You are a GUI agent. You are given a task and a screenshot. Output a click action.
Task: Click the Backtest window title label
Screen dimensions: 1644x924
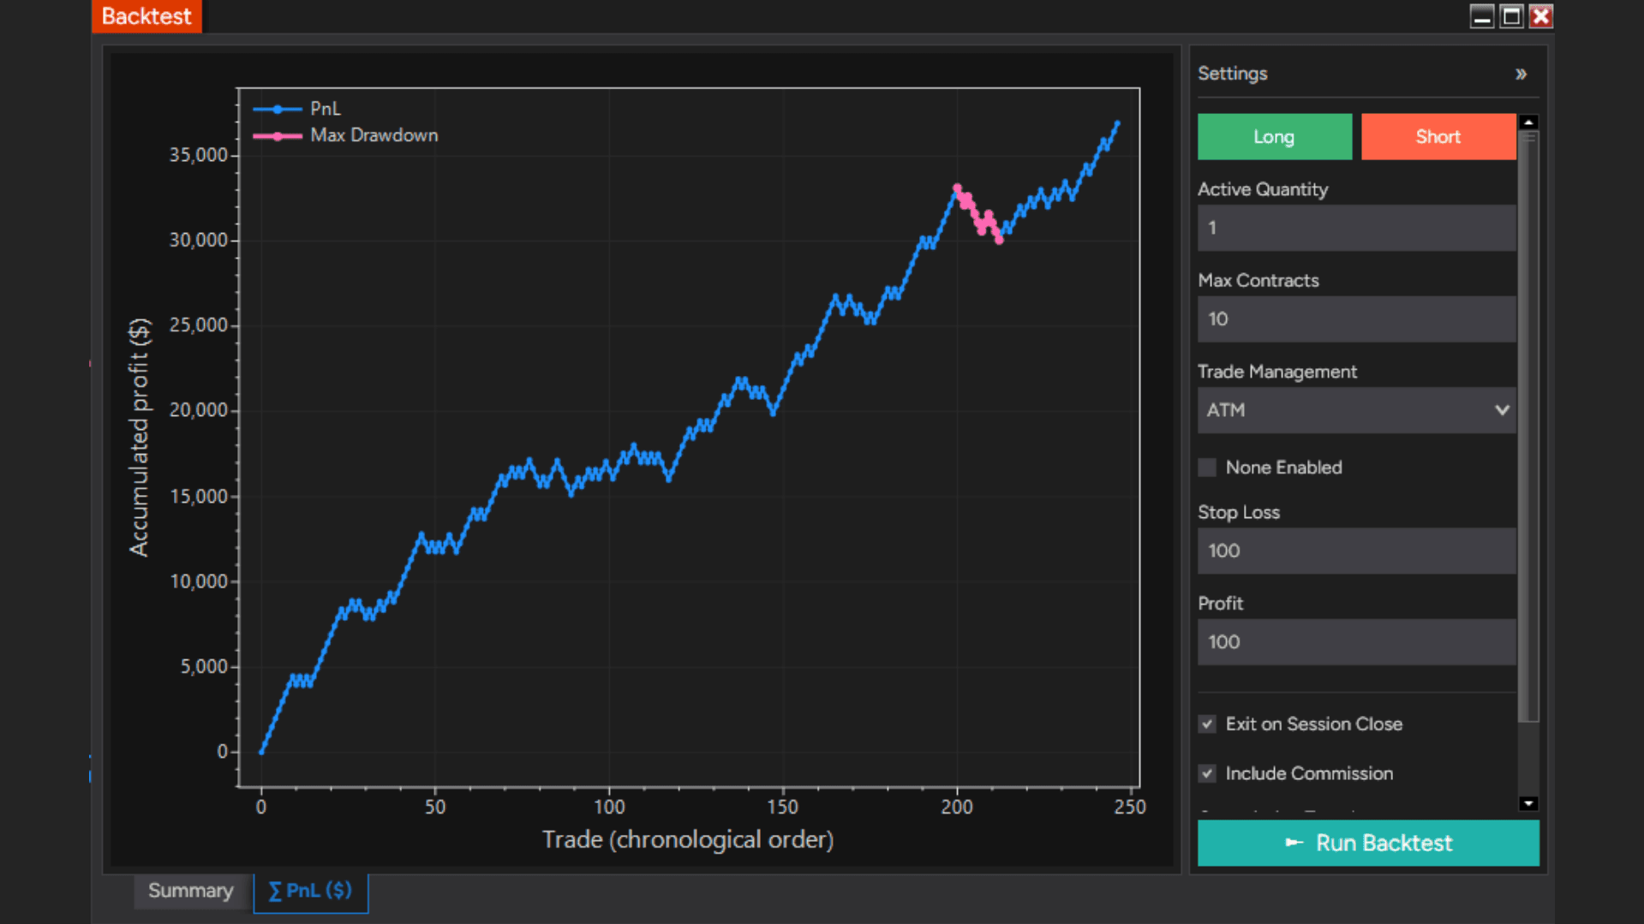[146, 16]
